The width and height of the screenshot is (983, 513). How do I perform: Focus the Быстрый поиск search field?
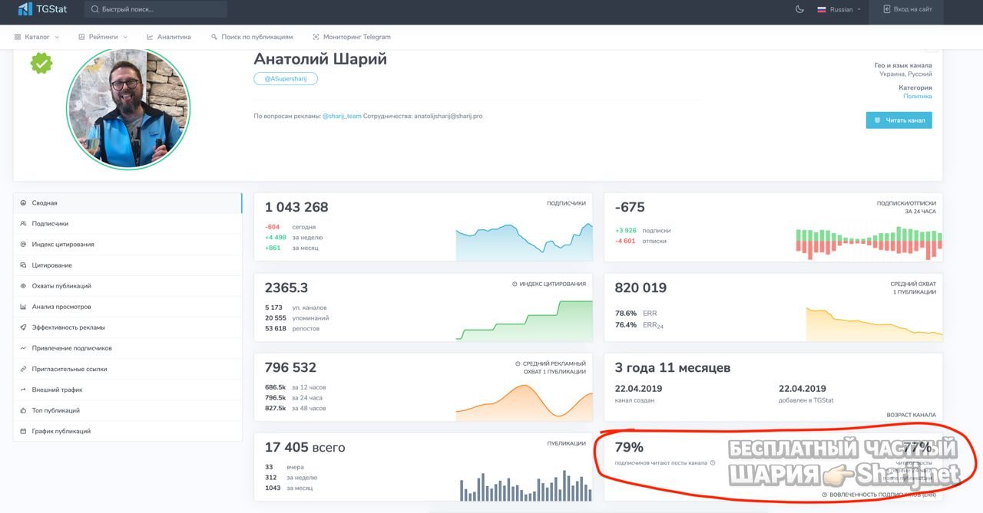click(x=156, y=9)
